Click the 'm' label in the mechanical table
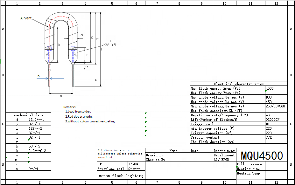This screenshot has width=295, height=185. pos(16,160)
